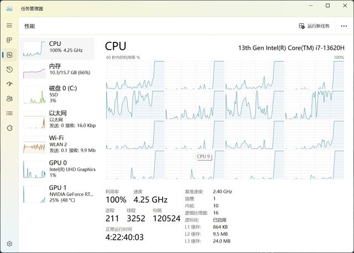Open the Startup apps icon
Image resolution: width=354 pixels, height=253 pixels.
pos(9,84)
